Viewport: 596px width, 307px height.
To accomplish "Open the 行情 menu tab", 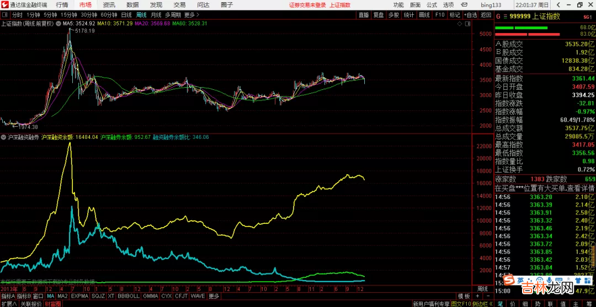I will (62, 4).
